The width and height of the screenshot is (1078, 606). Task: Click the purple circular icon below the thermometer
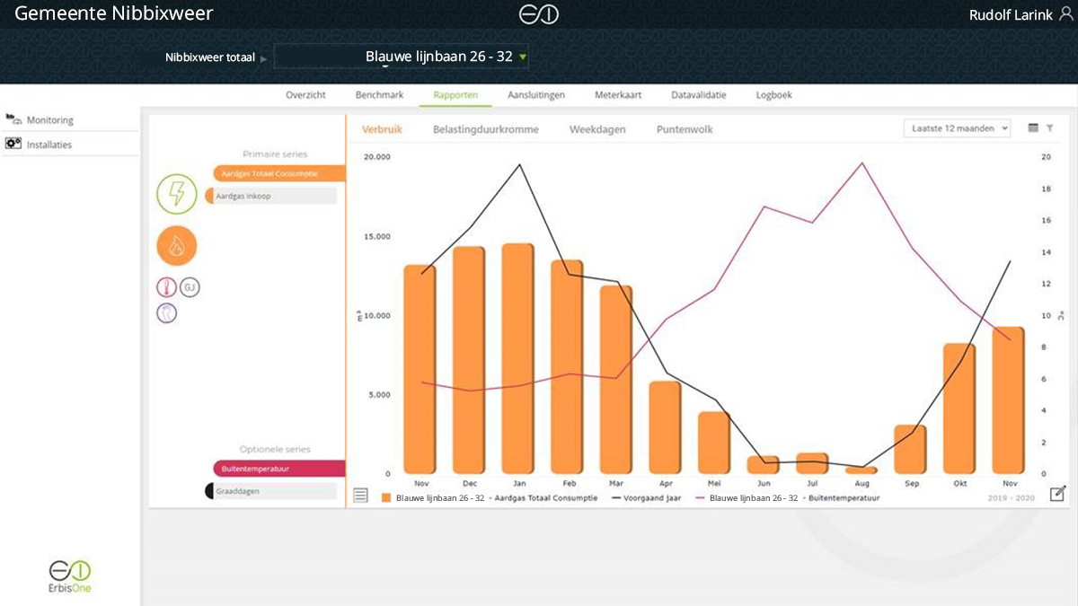tap(167, 312)
